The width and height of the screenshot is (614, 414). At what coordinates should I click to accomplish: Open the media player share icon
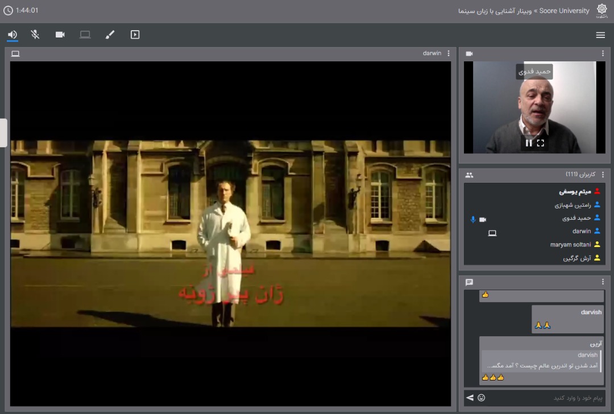(135, 35)
